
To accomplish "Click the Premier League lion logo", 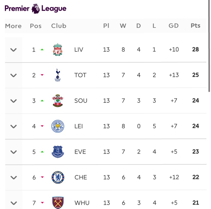I will pos(36,9).
